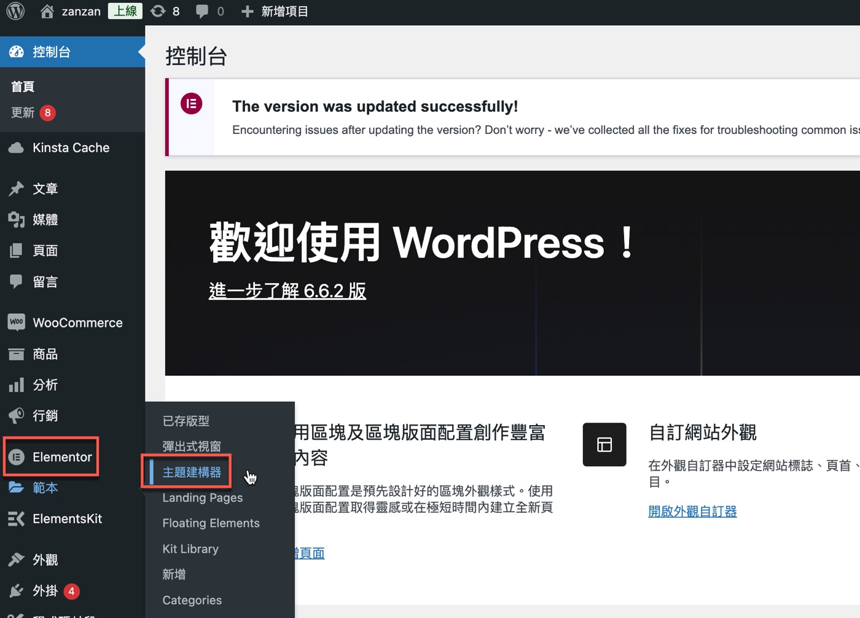This screenshot has width=860, height=618.
Task: Click the 文章 pushpin icon
Action: 17,189
